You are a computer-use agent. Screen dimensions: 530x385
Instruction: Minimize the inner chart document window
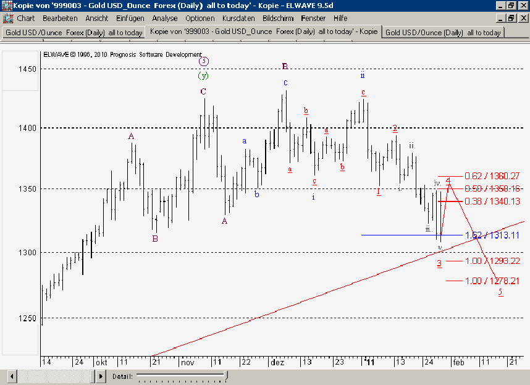coord(500,19)
